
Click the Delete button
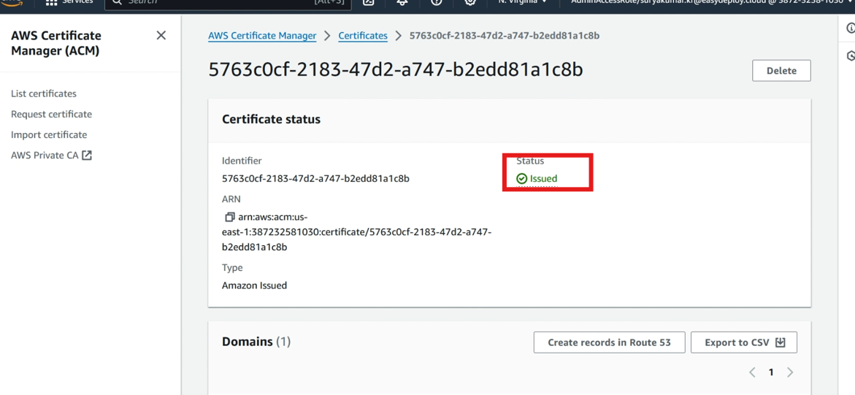(x=781, y=70)
